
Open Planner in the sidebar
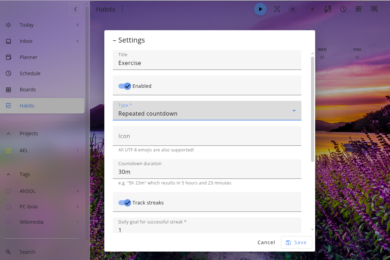click(28, 57)
